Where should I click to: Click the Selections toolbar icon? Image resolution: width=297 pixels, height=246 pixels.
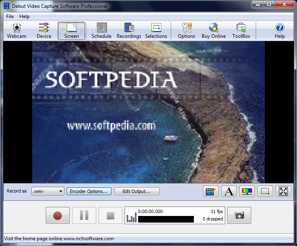(x=156, y=31)
